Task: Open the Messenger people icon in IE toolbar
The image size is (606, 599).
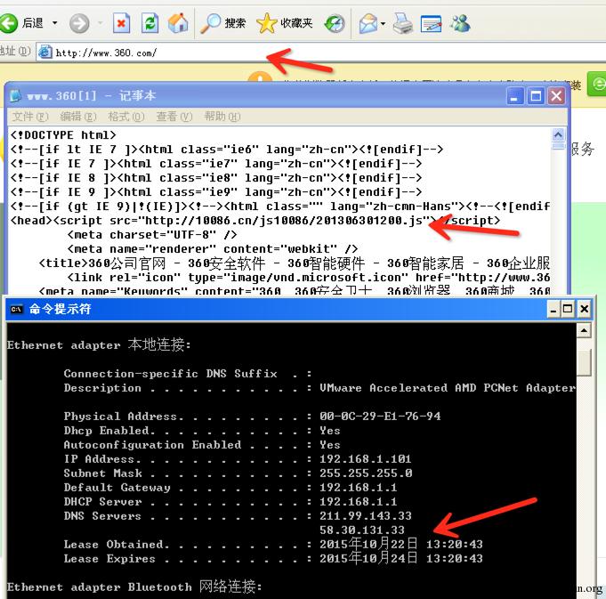Action: [x=460, y=23]
